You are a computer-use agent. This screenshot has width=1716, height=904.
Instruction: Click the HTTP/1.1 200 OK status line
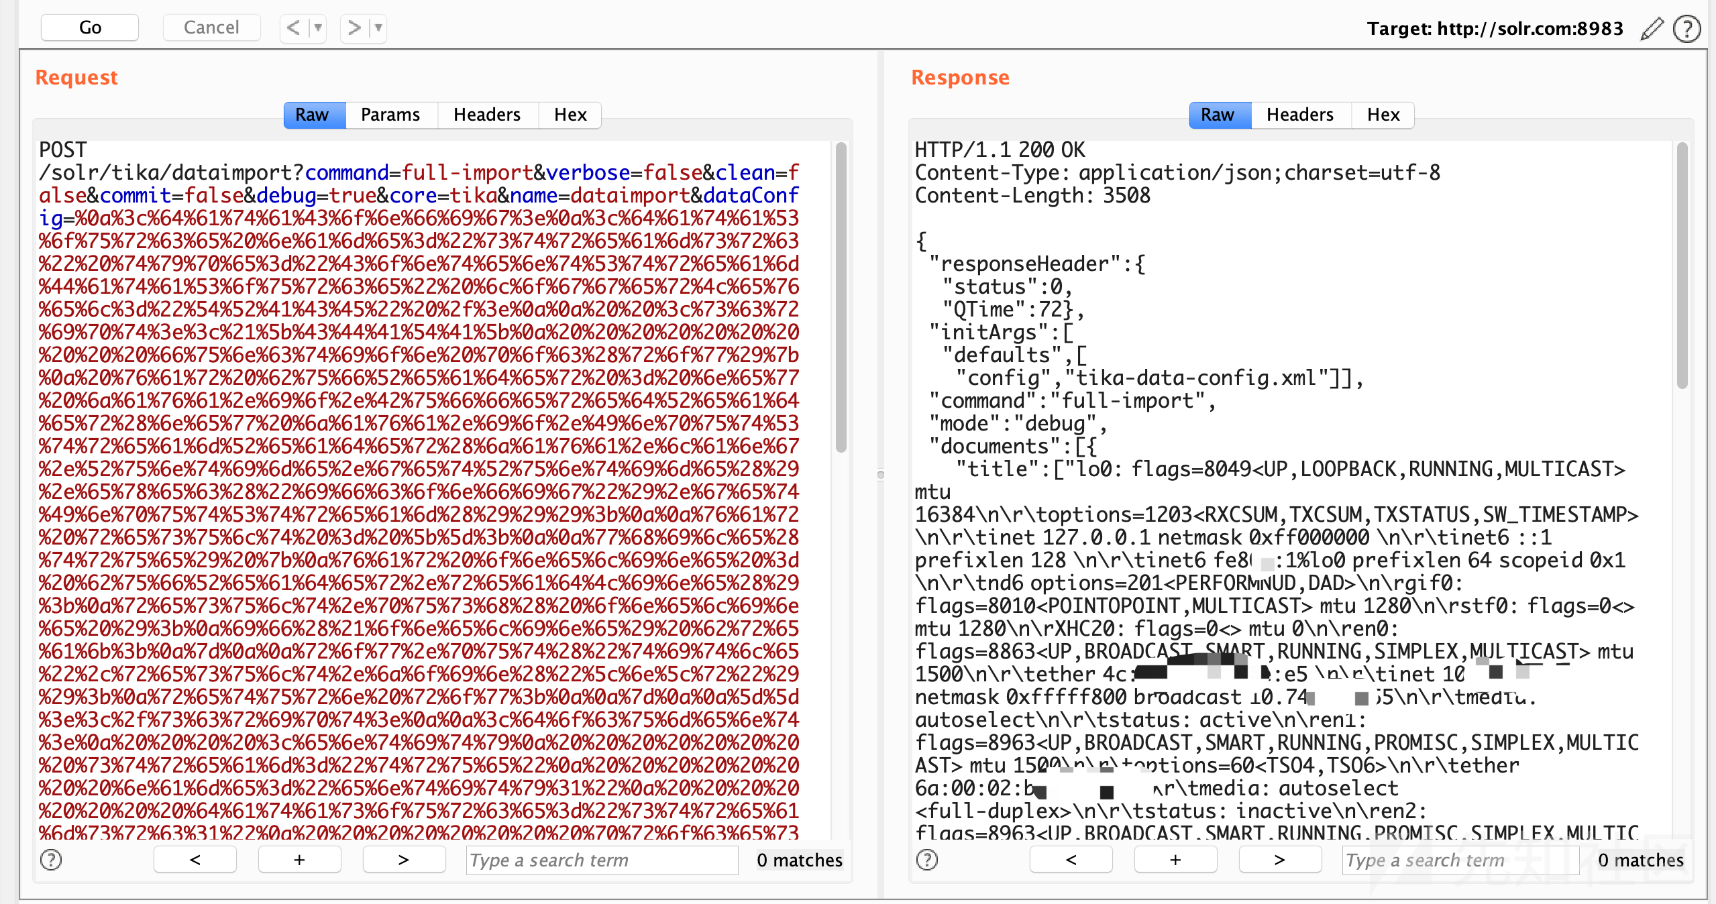(x=1000, y=150)
